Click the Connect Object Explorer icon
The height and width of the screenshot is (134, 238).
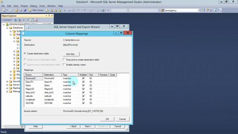(16, 20)
